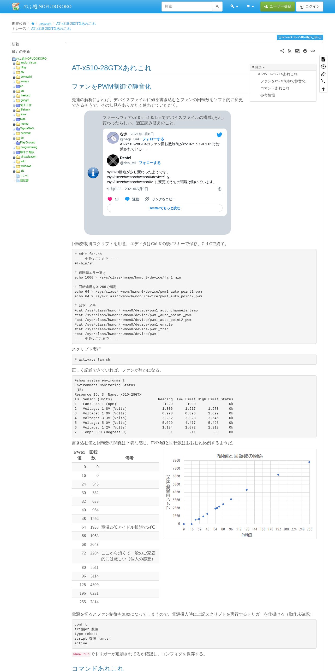This screenshot has height=671, width=335.
Task: Click the Twitterでもっと読む button
Action: pyautogui.click(x=165, y=208)
